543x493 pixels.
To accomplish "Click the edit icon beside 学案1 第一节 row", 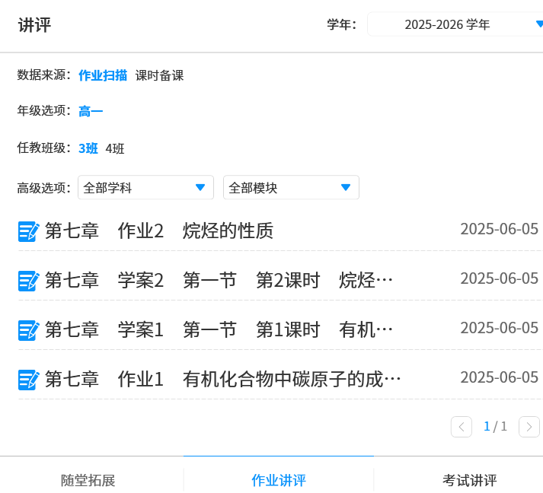I will pyautogui.click(x=28, y=330).
